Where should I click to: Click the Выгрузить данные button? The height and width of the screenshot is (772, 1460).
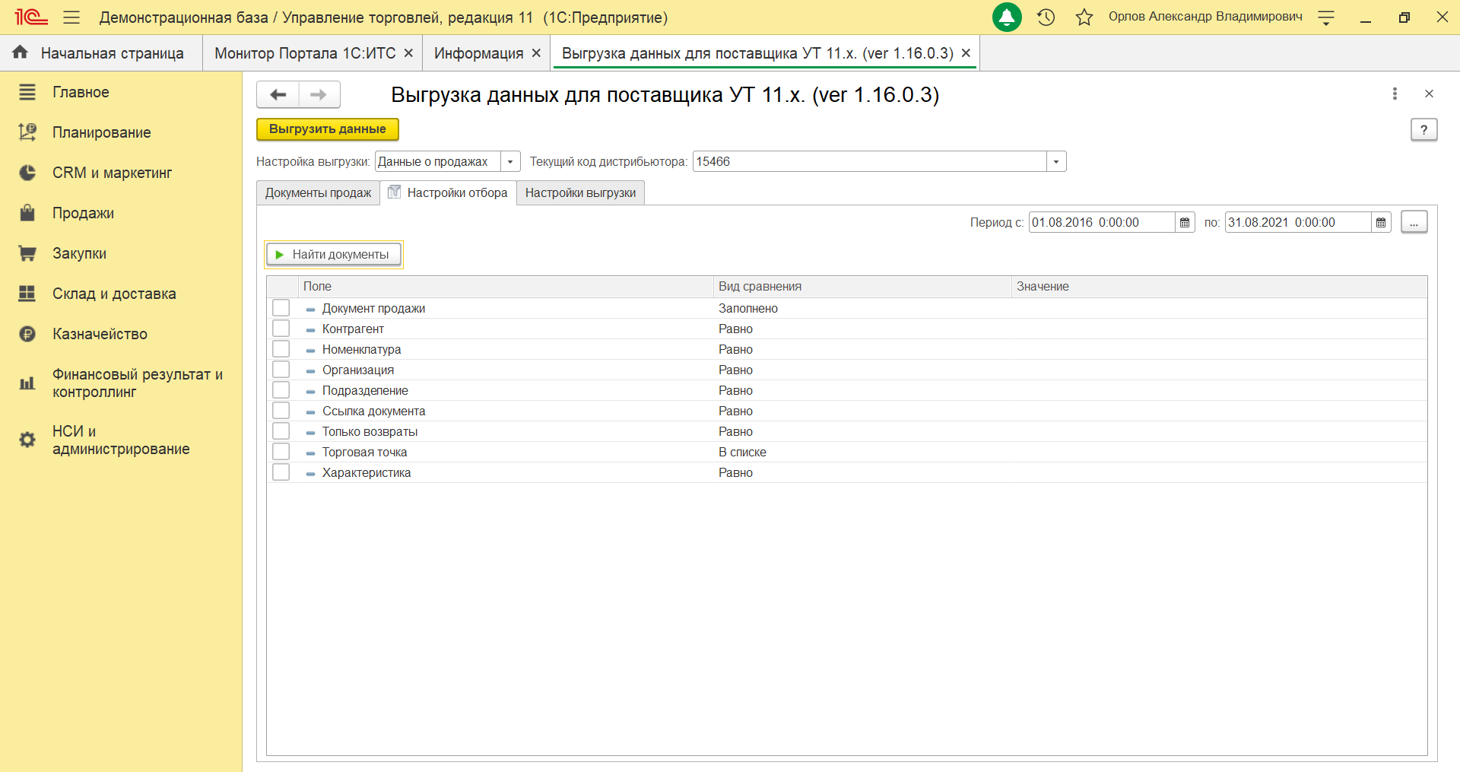coord(327,129)
